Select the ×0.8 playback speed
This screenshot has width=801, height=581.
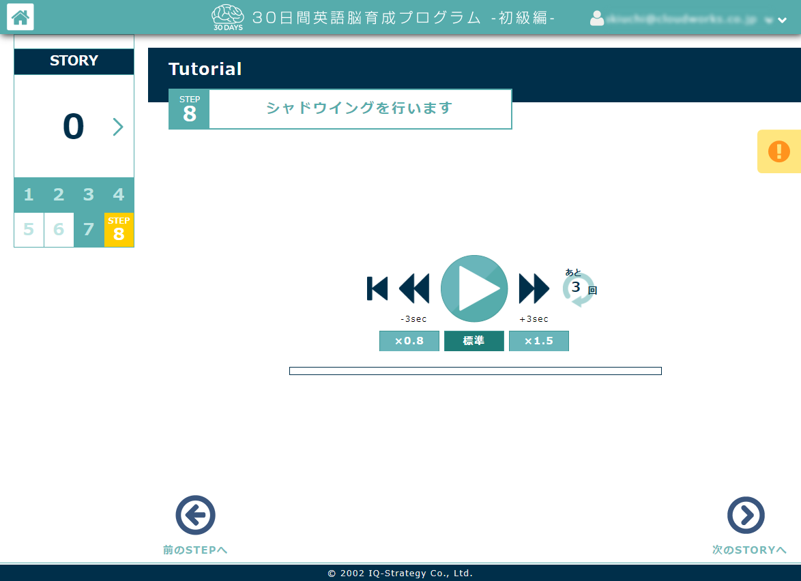pyautogui.click(x=409, y=340)
